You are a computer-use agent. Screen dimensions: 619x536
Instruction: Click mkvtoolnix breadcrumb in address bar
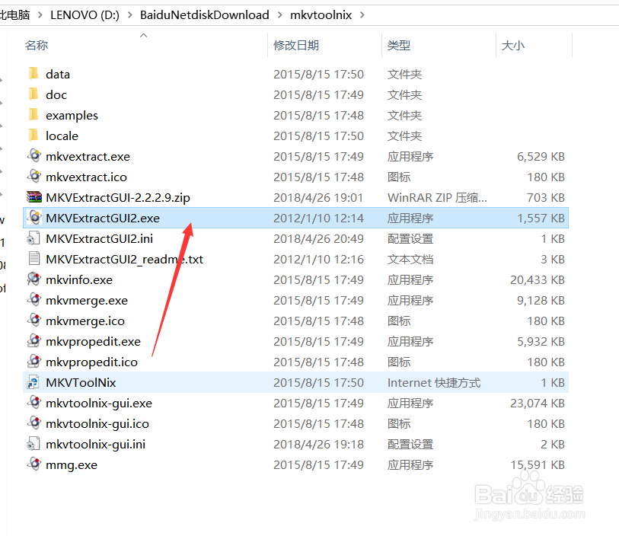coord(321,15)
